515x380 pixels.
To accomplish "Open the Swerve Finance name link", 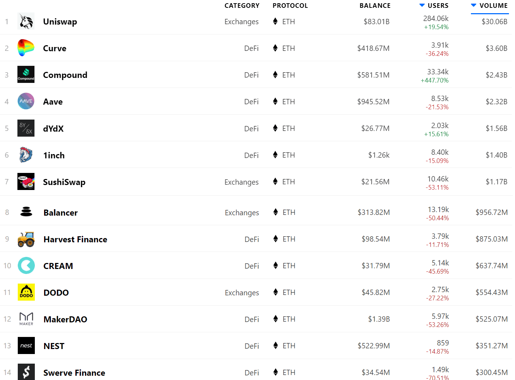I will [x=74, y=373].
